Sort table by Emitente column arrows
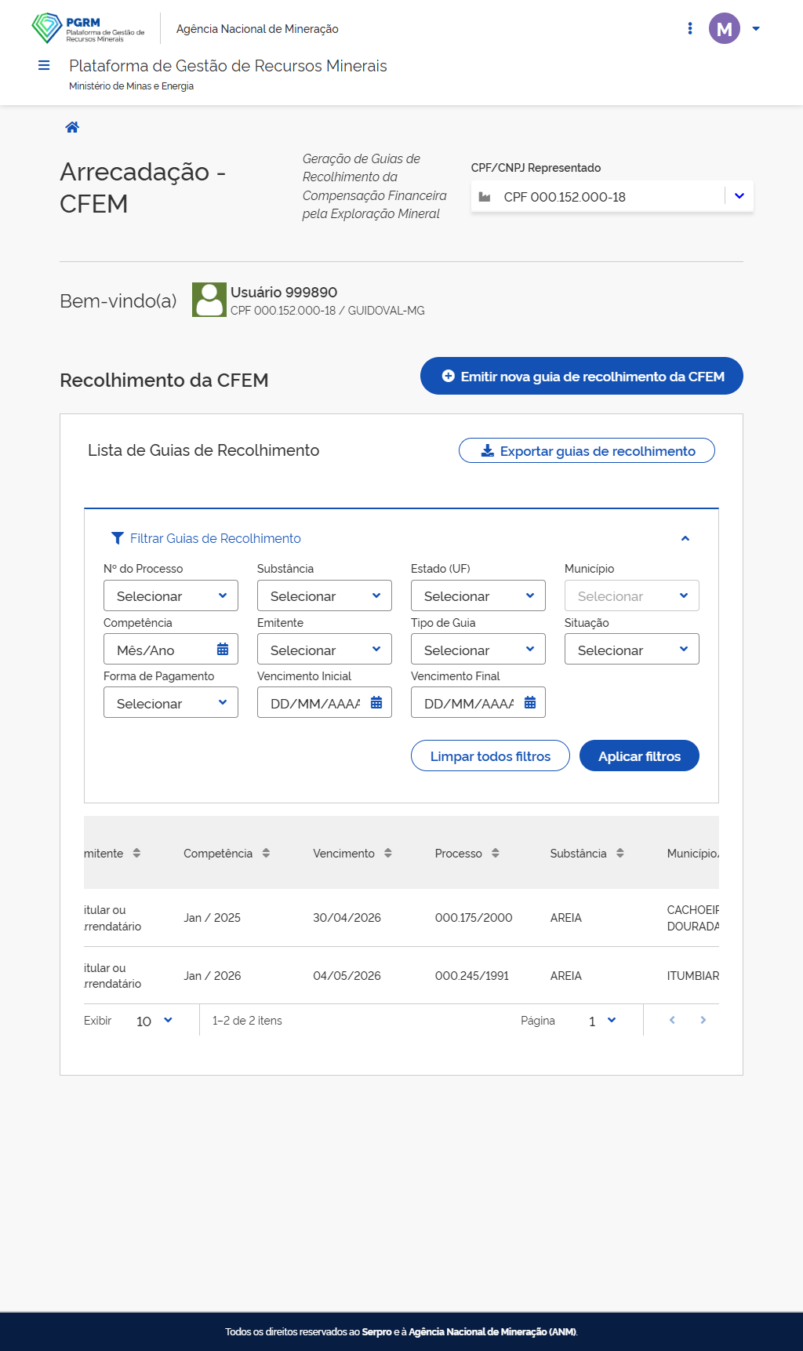This screenshot has height=1351, width=803. point(136,853)
